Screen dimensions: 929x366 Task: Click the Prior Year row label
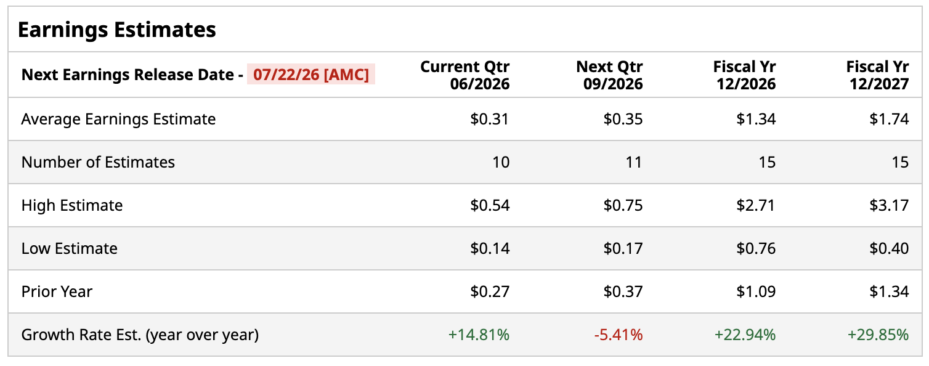[57, 291]
